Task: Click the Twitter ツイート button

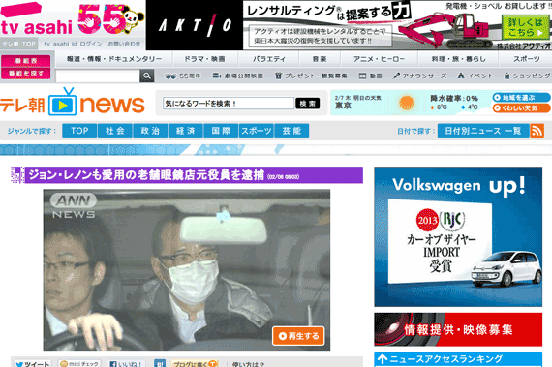Action: point(33,364)
